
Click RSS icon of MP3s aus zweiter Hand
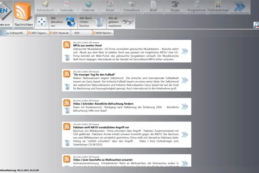tap(67, 45)
